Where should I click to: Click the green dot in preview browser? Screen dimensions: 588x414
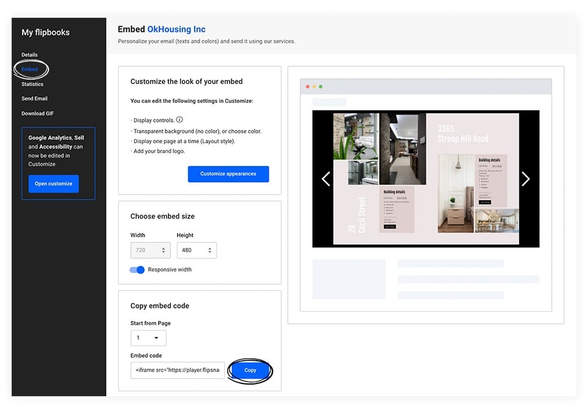pyautogui.click(x=320, y=86)
